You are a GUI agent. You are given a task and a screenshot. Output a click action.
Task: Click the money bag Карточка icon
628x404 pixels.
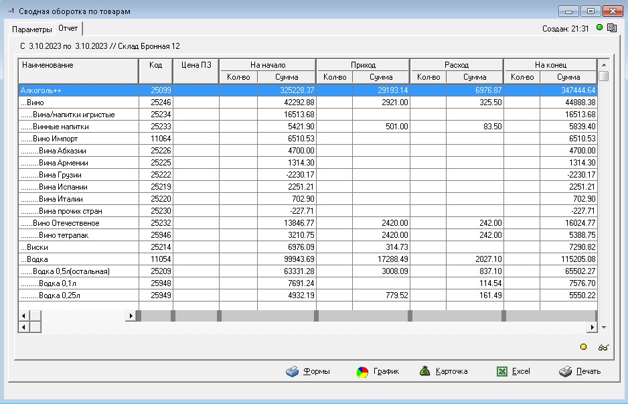click(x=425, y=371)
